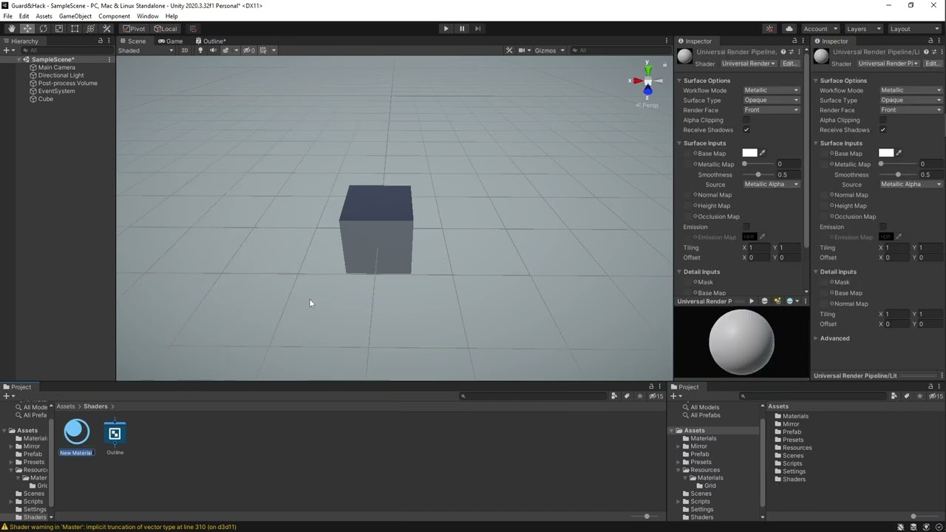Enable the Emission checkbox in the first Inspector
946x532 pixels.
pos(746,227)
